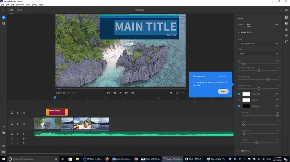Click the Skip Tour link
The width and height of the screenshot is (290, 162).
(x=222, y=76)
